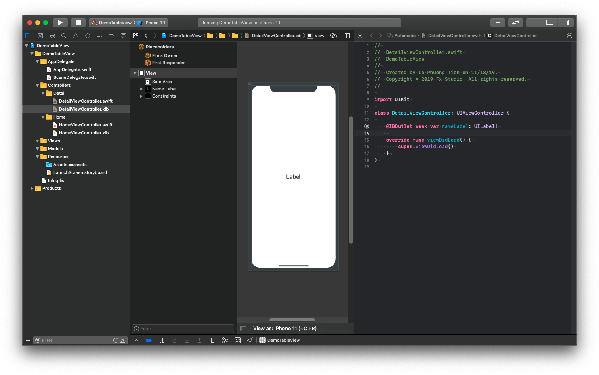Open the Test navigator diamond icon

88,36
